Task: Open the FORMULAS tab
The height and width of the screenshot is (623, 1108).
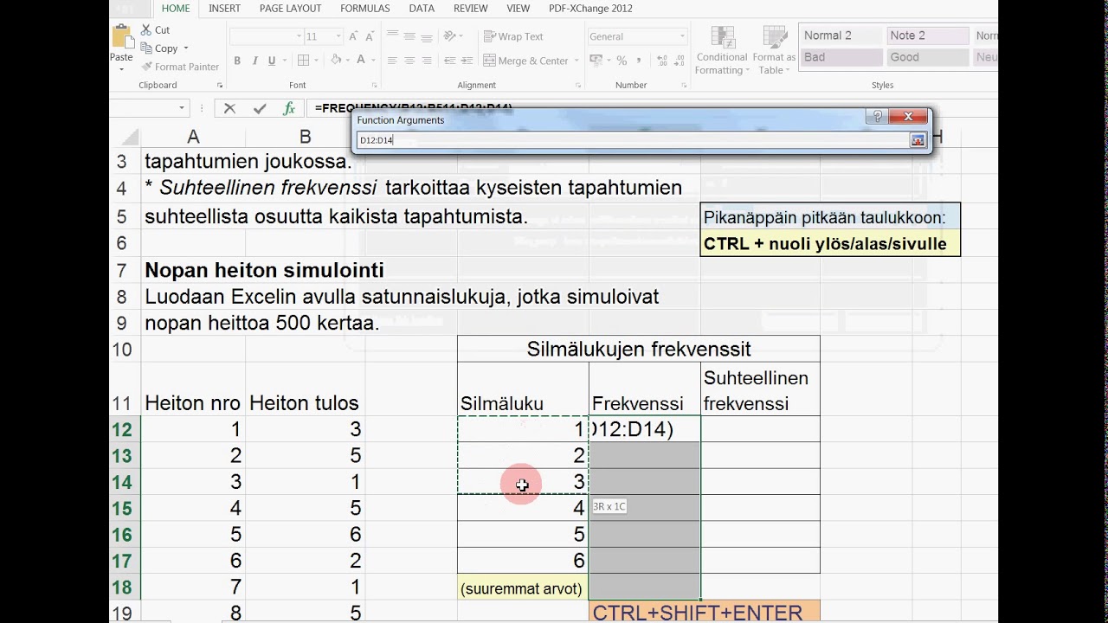Action: [364, 9]
